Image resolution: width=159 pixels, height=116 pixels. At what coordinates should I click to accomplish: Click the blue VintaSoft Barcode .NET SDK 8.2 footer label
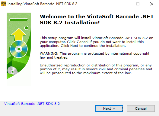(32, 104)
